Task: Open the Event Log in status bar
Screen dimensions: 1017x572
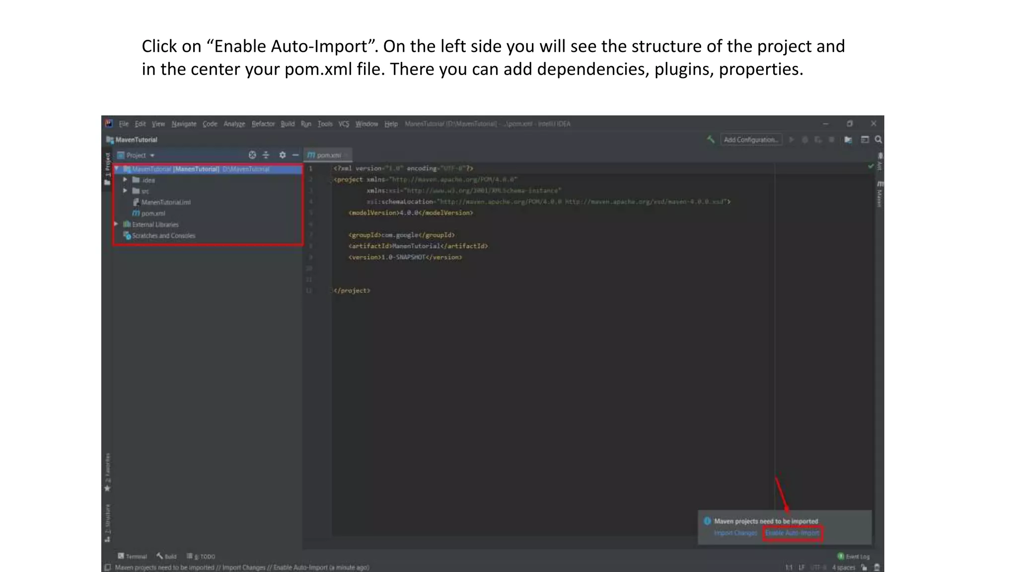Action: [854, 557]
